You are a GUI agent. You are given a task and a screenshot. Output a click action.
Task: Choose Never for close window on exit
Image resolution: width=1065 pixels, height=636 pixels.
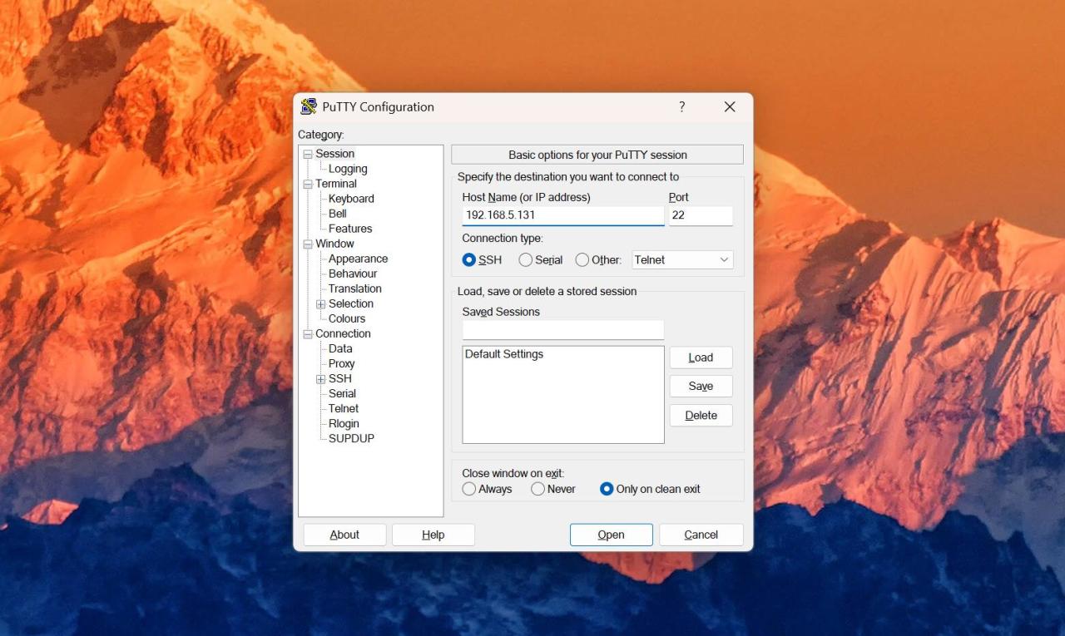[538, 489]
